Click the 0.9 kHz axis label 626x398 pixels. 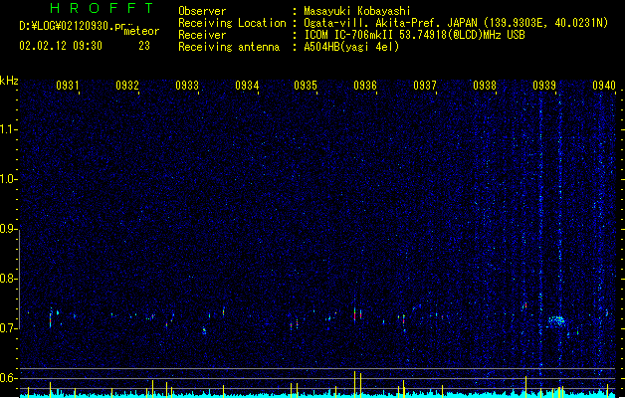coord(8,229)
